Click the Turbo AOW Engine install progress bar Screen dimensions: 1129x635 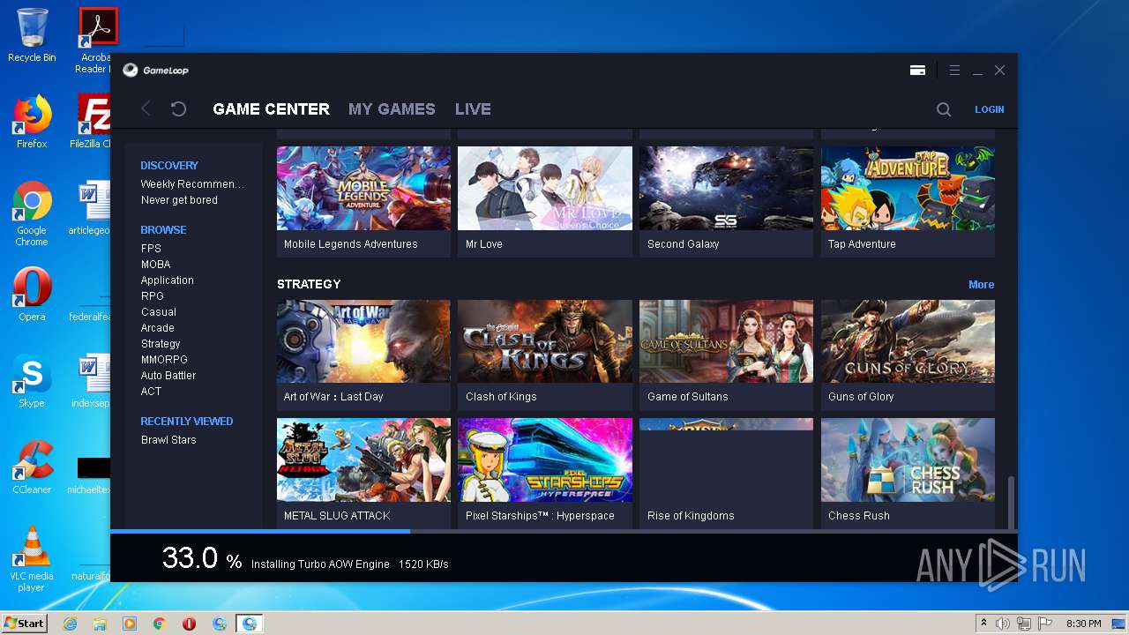click(564, 531)
